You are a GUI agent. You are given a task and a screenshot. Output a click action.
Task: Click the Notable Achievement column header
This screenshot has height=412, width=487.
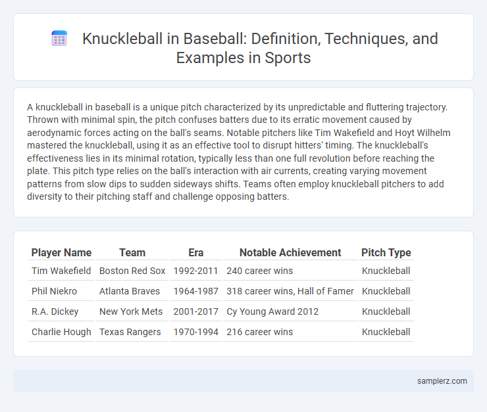click(x=290, y=253)
